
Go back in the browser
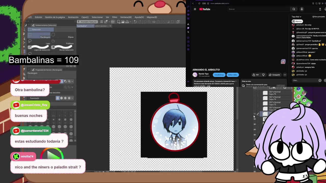193,3
